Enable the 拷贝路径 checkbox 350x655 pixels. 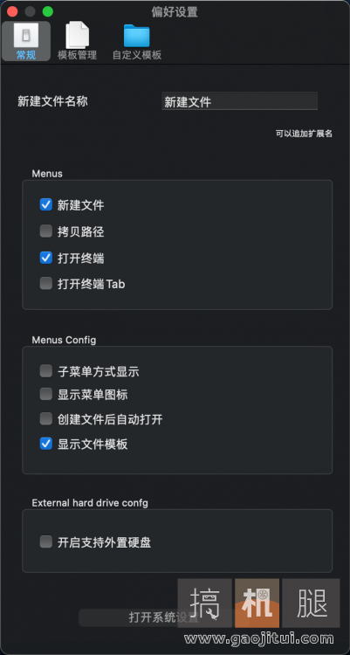click(x=46, y=231)
